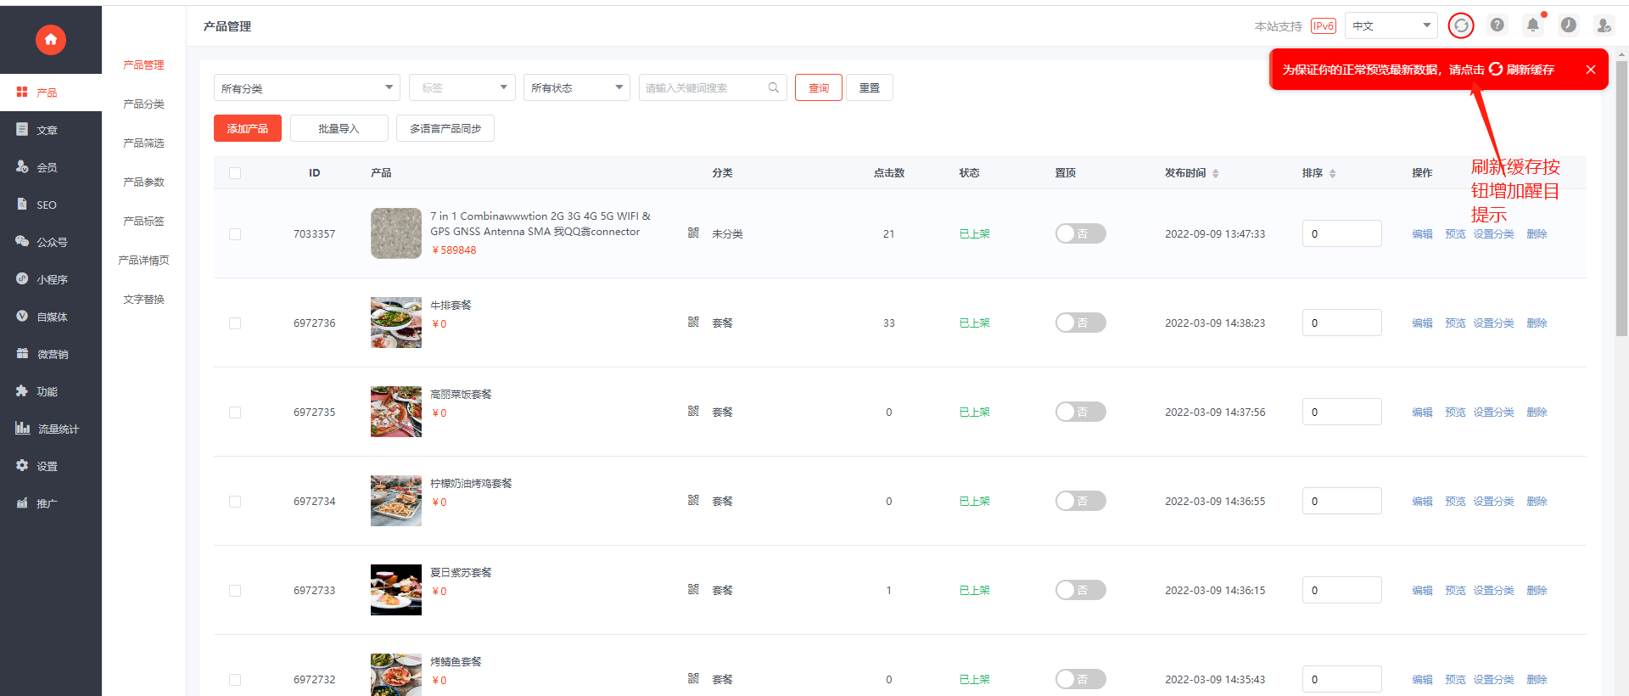
Task: Click the 批量导入 button
Action: coord(339,128)
